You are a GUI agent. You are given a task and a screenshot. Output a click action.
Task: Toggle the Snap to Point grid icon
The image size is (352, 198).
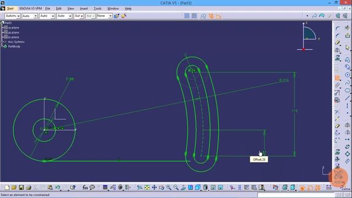click(194, 16)
